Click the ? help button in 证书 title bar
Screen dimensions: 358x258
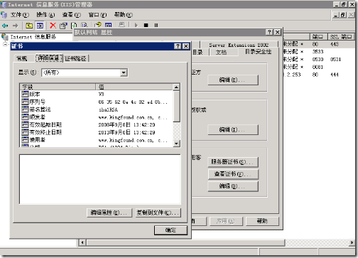178,46
